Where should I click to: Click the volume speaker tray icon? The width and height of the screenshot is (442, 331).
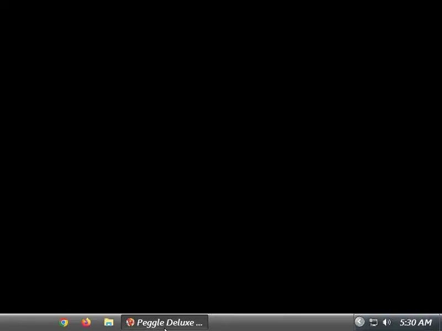click(x=387, y=322)
